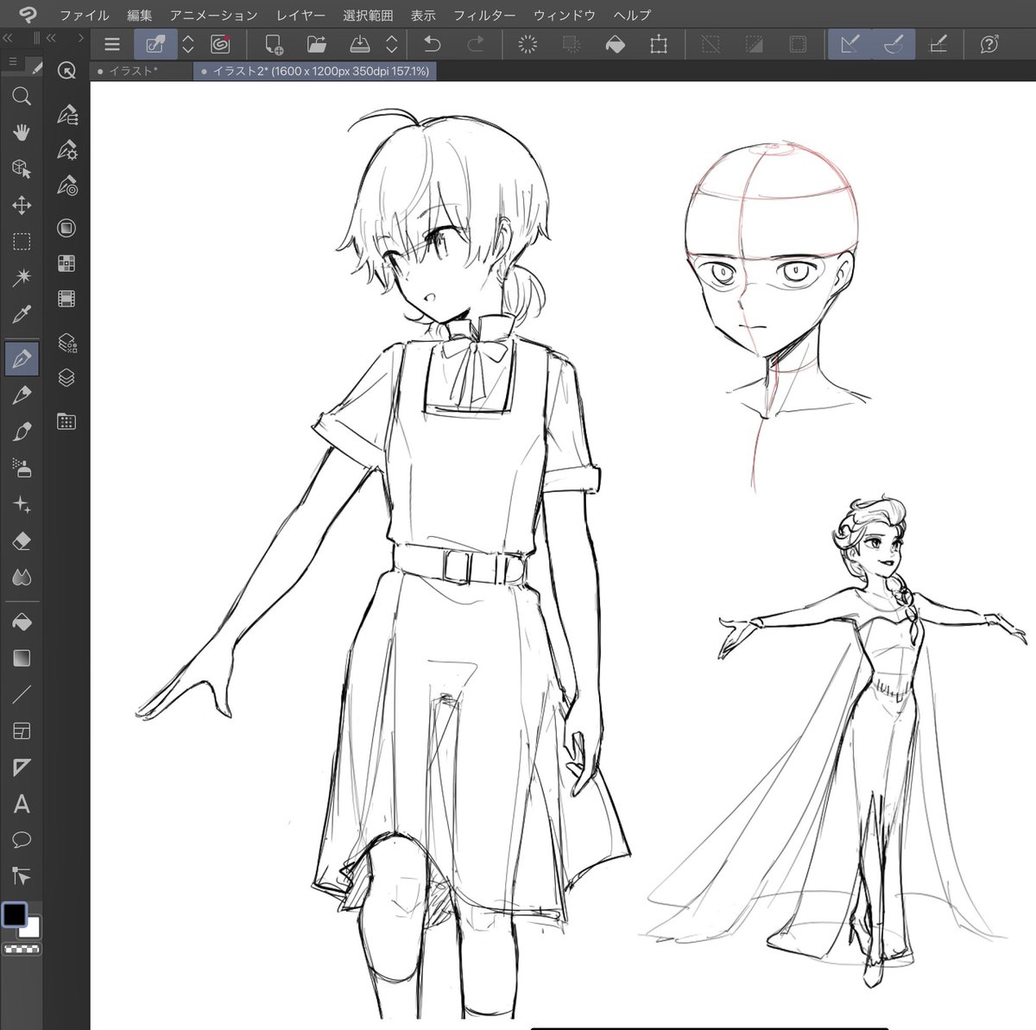Click the black main color swatch
This screenshot has width=1036, height=1030.
pos(15,914)
